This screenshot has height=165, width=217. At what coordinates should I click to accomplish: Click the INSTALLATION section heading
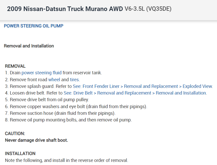(x=20, y=154)
